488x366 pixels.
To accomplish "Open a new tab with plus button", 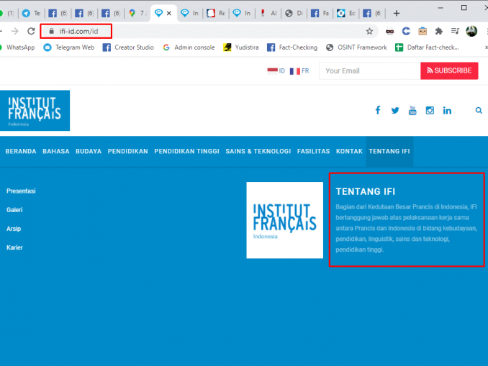I will (397, 14).
